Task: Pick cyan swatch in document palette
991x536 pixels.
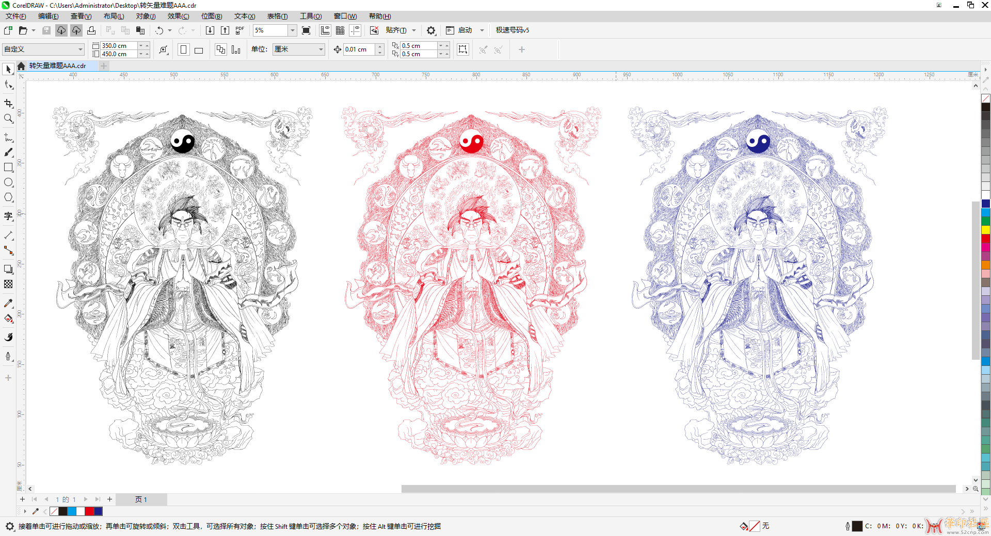Action: coord(72,511)
